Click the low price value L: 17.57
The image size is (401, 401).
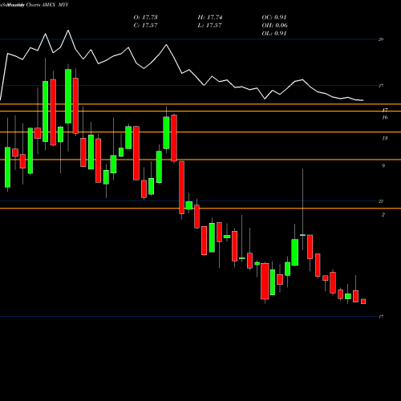pos(210,26)
